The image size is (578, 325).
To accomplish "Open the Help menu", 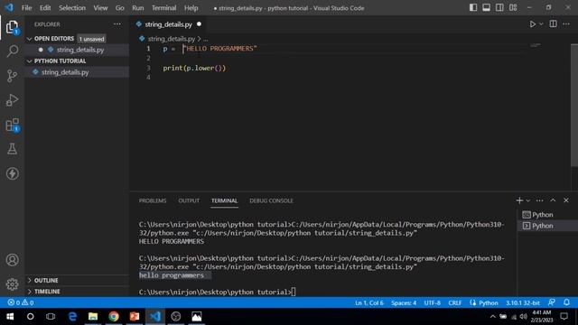I will coord(191,8).
